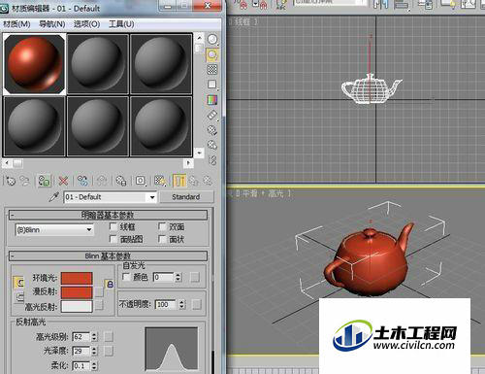The image size is (485, 374).
Task: Click the 漫反射 diffuse map button
Action: coord(99,291)
